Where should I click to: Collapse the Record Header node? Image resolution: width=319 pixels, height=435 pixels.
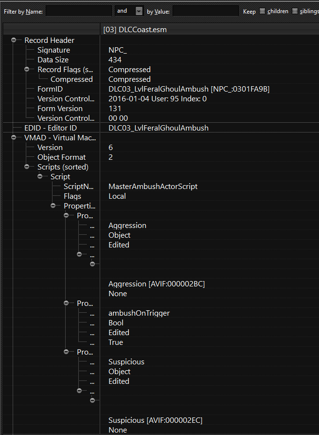(x=14, y=40)
